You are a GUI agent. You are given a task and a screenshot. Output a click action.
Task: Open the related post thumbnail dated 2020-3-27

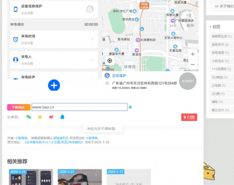80,178
